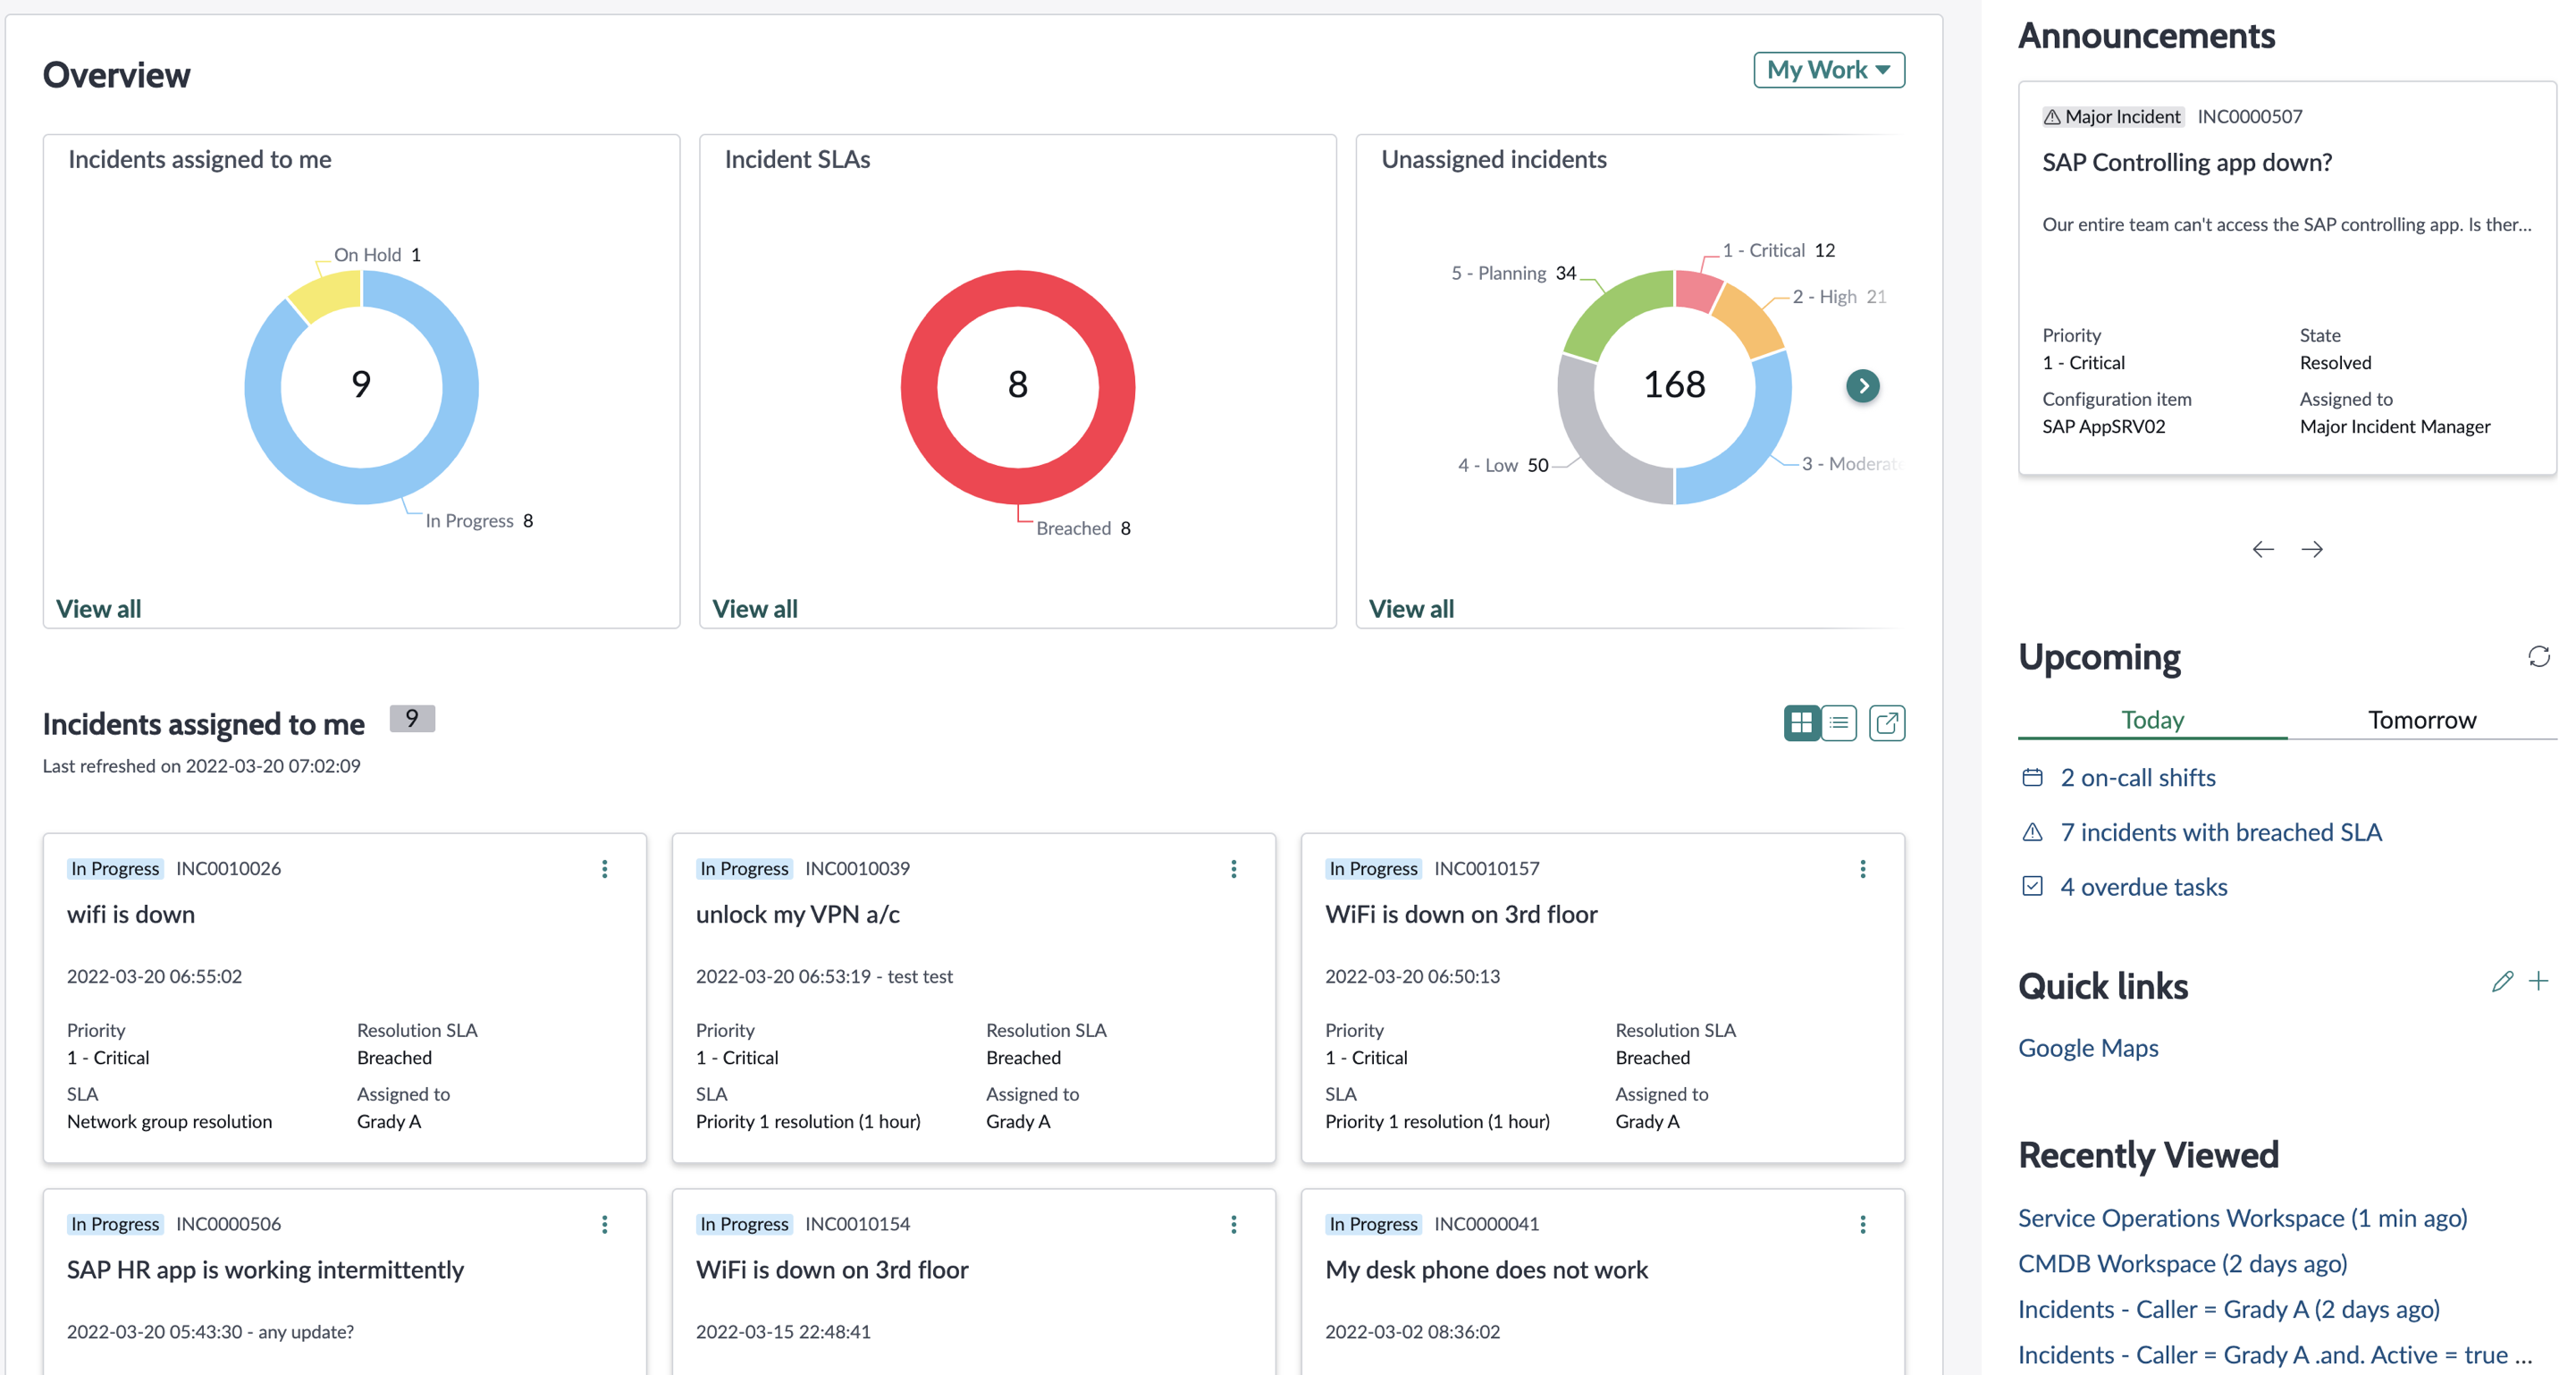Add a new quick link
The height and width of the screenshot is (1375, 2576).
[2539, 981]
